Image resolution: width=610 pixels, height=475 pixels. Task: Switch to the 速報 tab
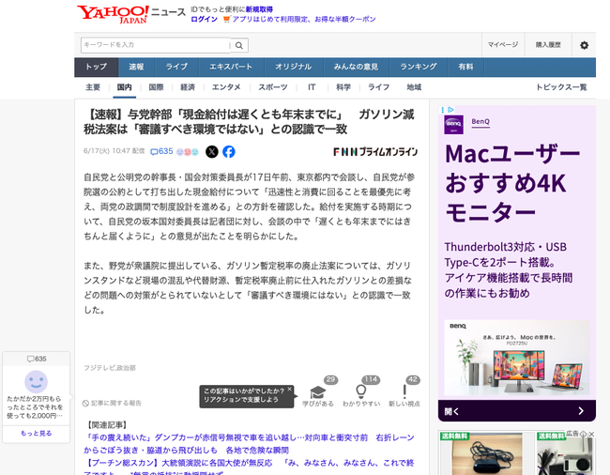tap(136, 67)
